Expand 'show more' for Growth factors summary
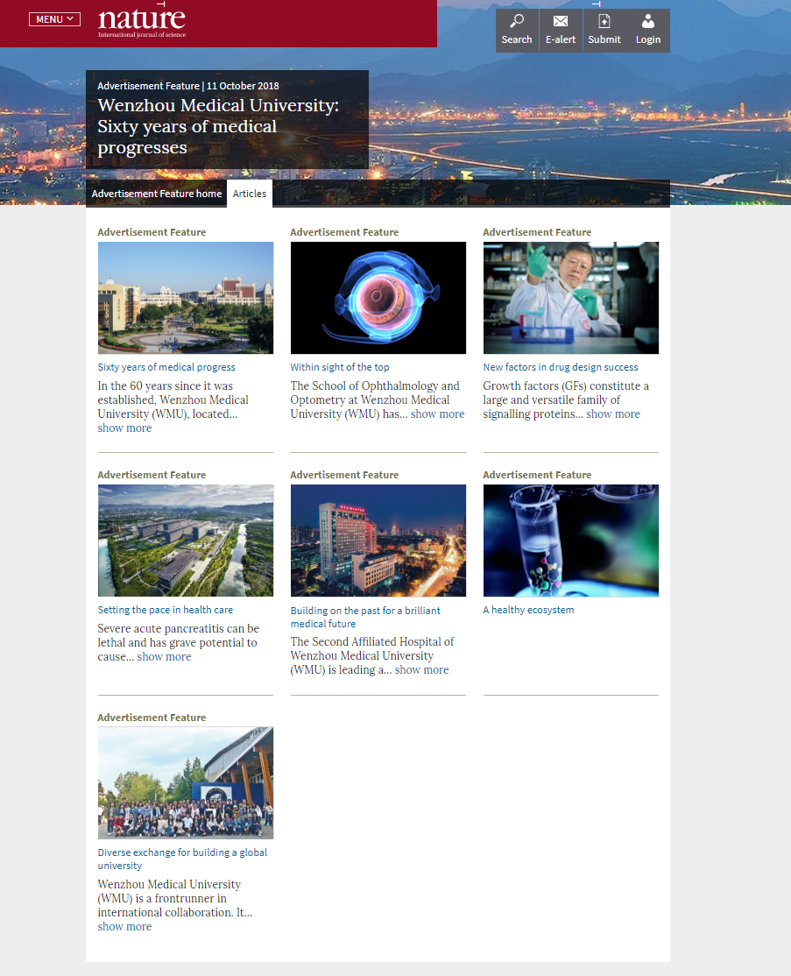 pyautogui.click(x=613, y=414)
